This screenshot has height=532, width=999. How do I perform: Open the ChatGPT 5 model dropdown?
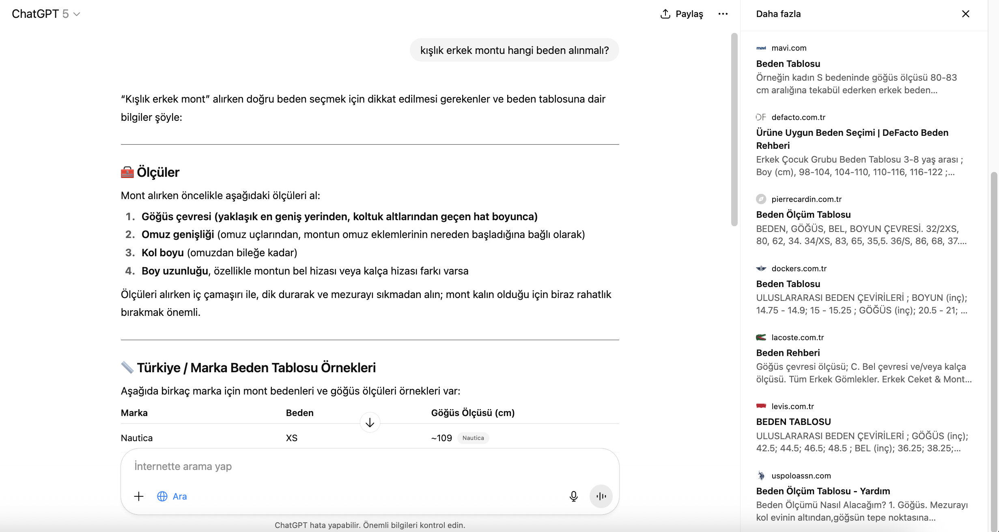click(46, 14)
